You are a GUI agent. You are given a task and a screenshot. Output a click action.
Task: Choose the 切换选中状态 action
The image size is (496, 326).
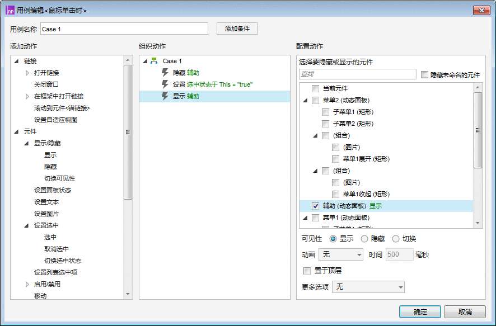click(63, 261)
